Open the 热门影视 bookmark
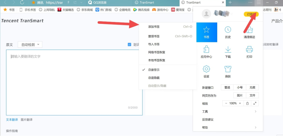 click(x=104, y=10)
